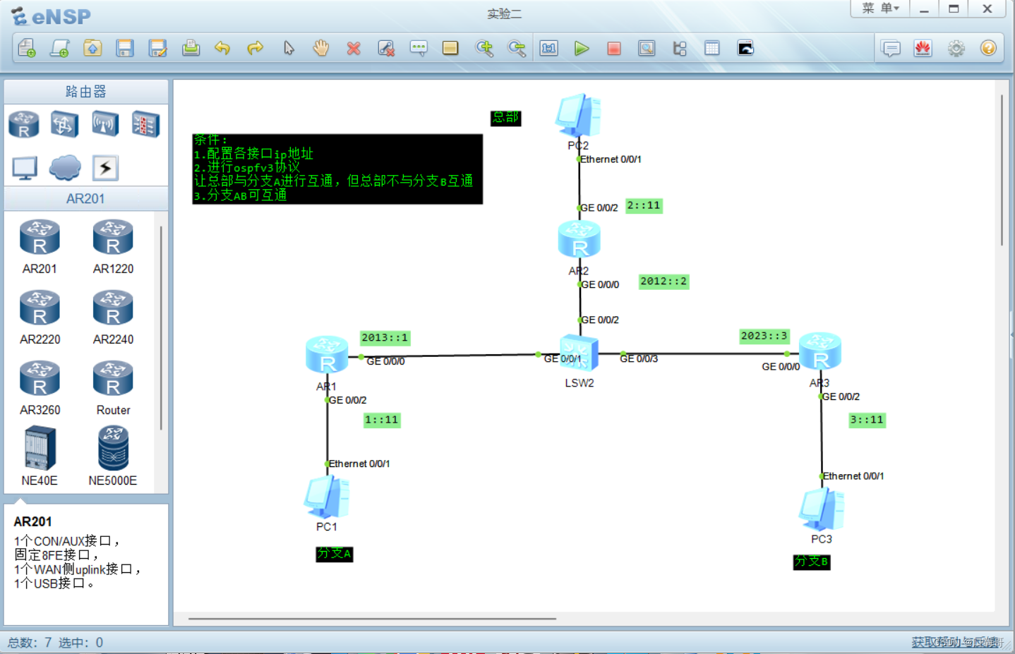Start all devices with the green play icon
Image resolution: width=1015 pixels, height=654 pixels.
point(582,48)
